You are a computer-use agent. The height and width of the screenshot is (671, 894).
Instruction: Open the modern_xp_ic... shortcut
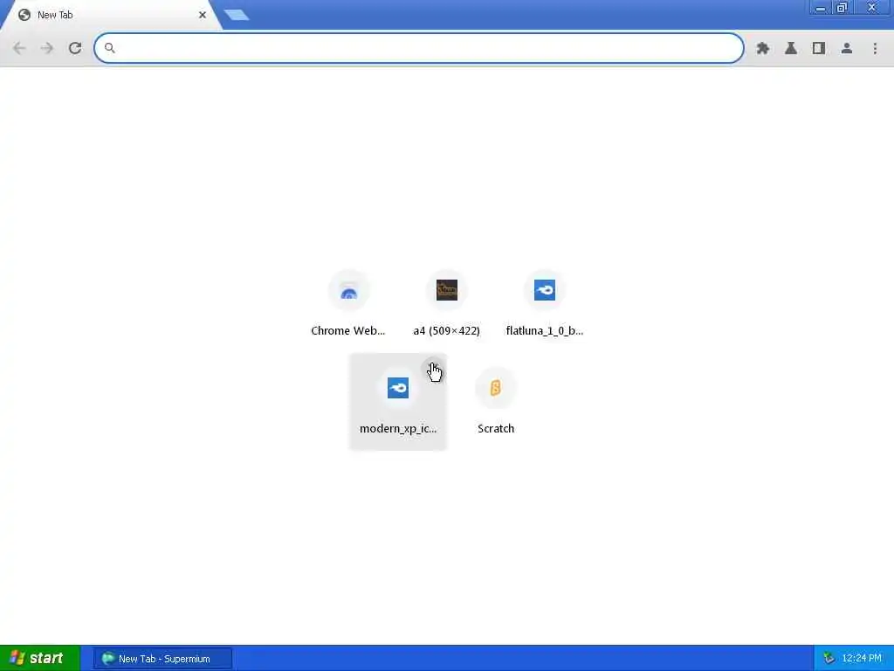[398, 402]
